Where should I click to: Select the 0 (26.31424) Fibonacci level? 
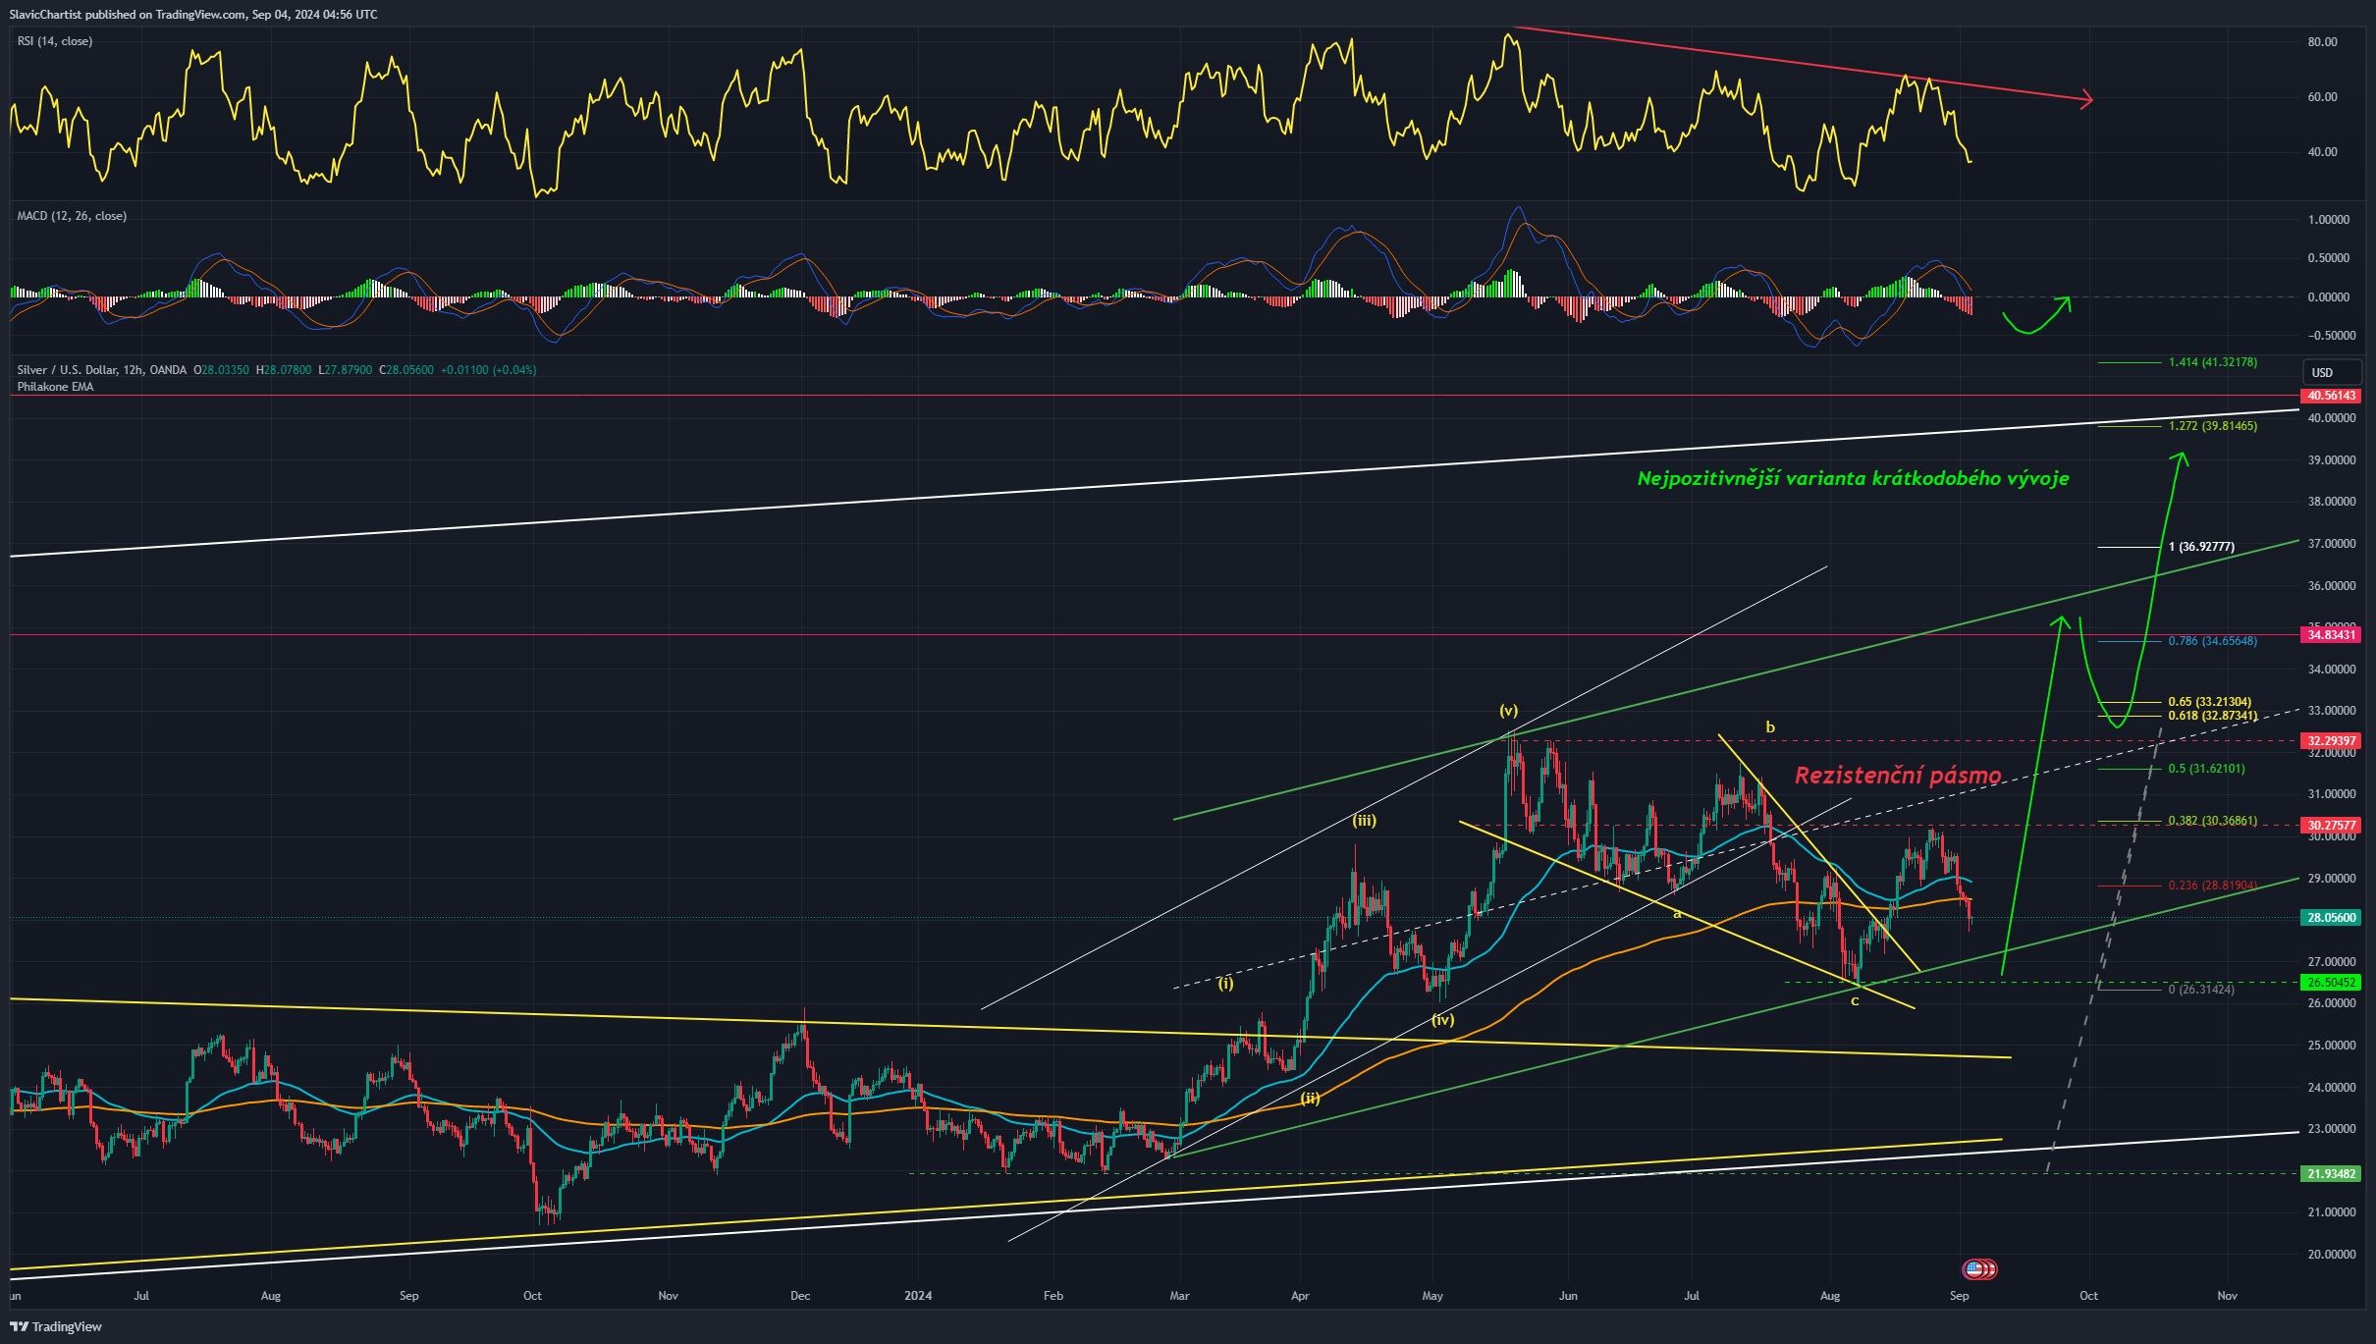(2201, 990)
